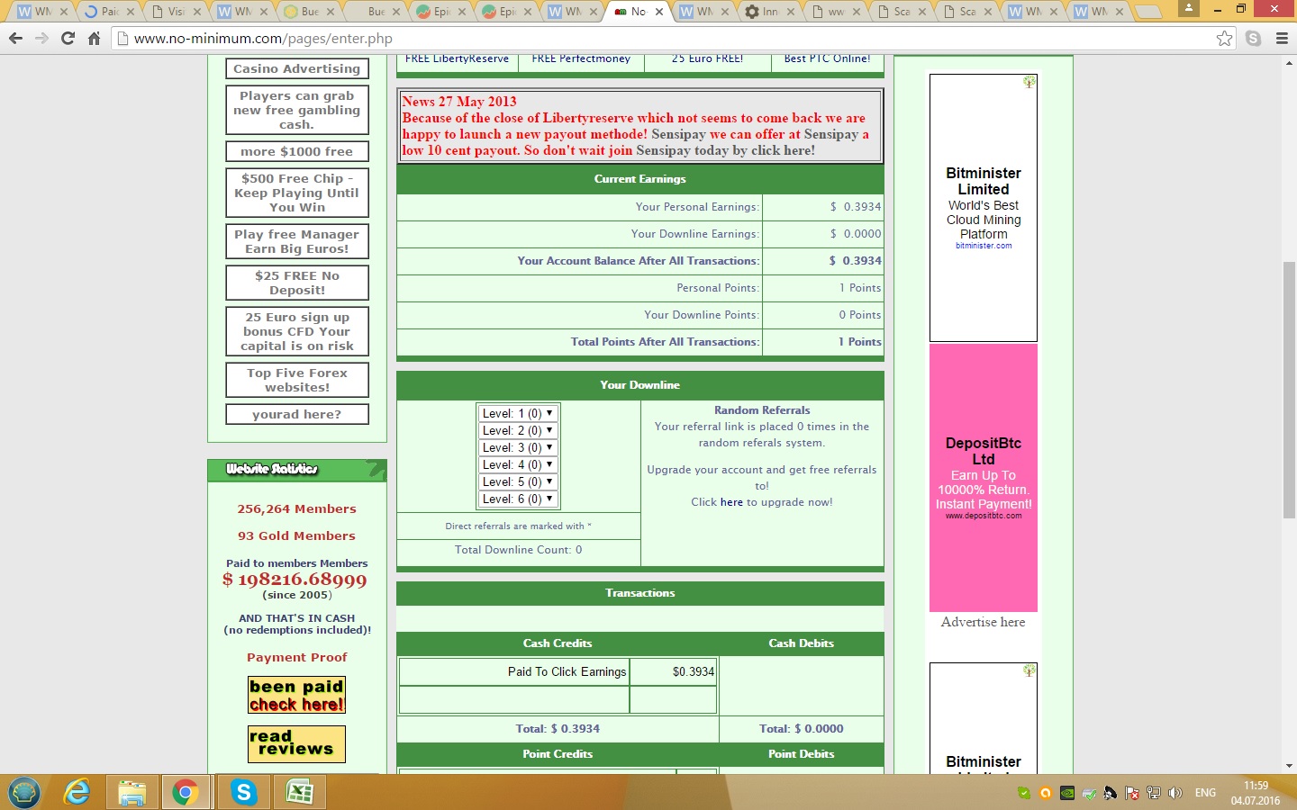Open the Windows Start button
This screenshot has height=810, width=1297.
pyautogui.click(x=23, y=792)
